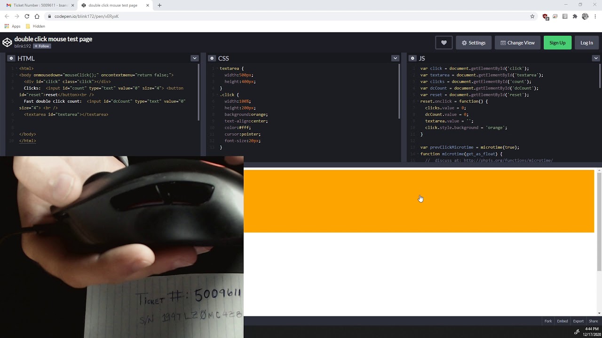Open the Hidden bookmarks folder
Image resolution: width=602 pixels, height=338 pixels.
pyautogui.click(x=36, y=26)
